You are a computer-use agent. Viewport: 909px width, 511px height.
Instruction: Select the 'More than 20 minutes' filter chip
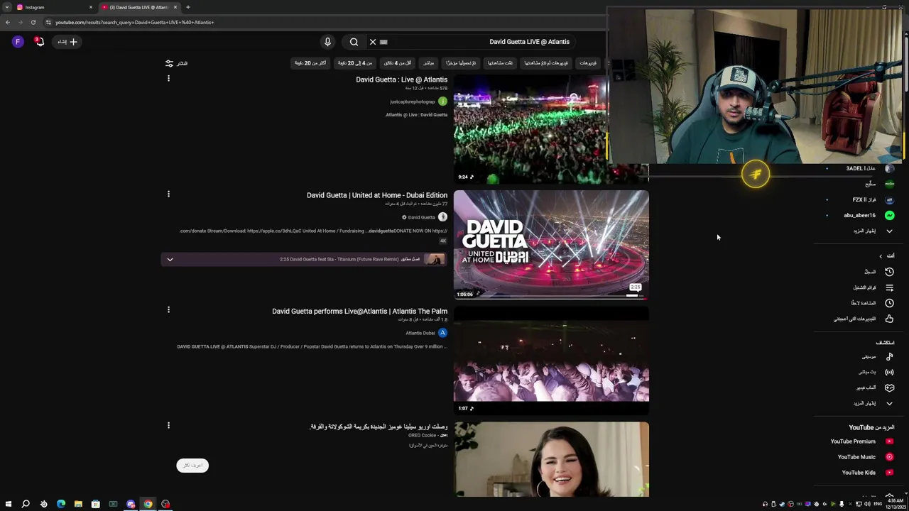[x=310, y=63]
